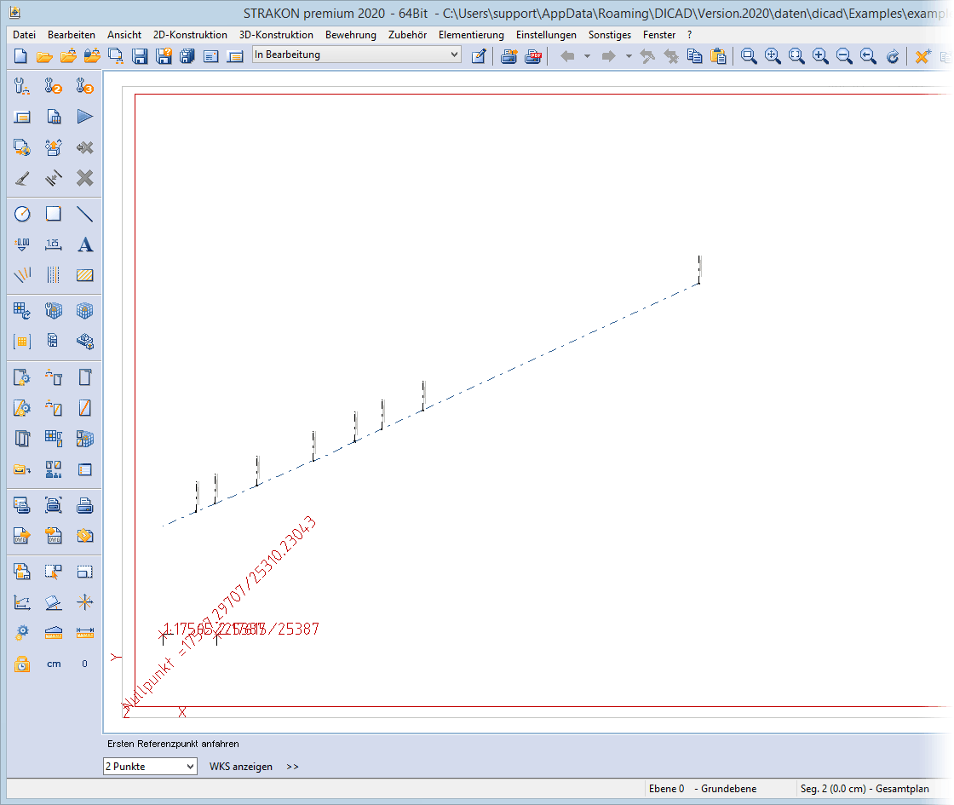Viewport: 954px width, 805px height.
Task: Toggle the 0 value in sidebar
Action: 84,664
